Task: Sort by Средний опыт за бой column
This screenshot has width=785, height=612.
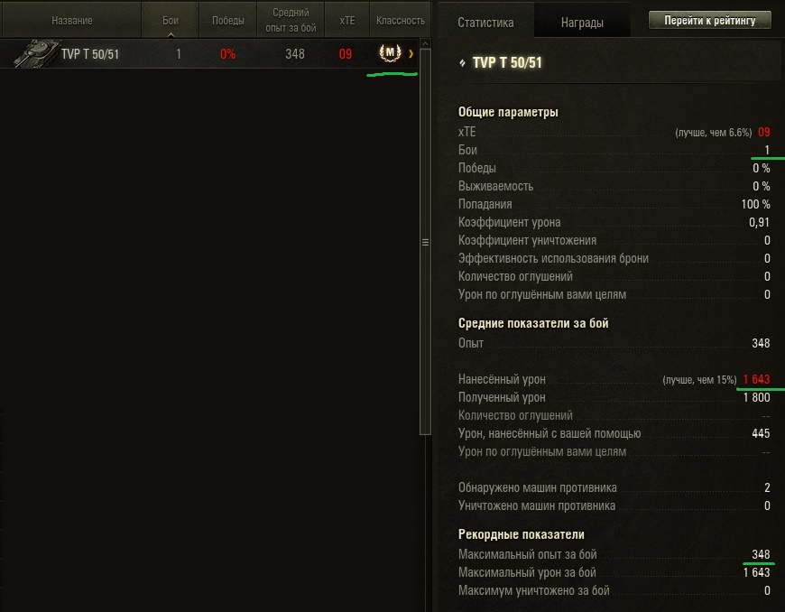Action: [291, 20]
